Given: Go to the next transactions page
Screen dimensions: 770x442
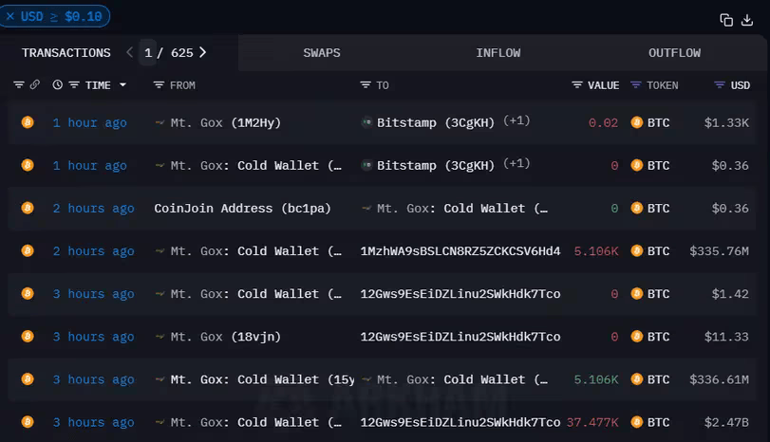Looking at the screenshot, I should [203, 53].
